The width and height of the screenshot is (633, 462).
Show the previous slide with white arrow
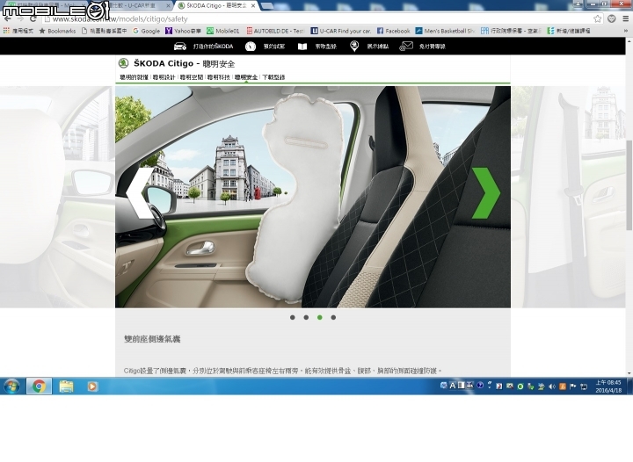click(x=139, y=193)
